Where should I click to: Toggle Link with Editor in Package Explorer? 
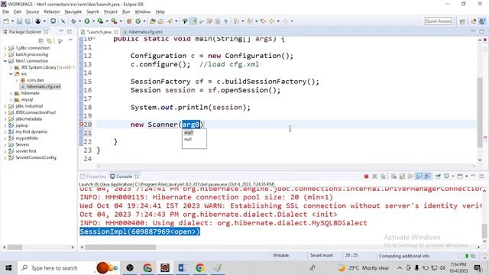[x=49, y=40]
